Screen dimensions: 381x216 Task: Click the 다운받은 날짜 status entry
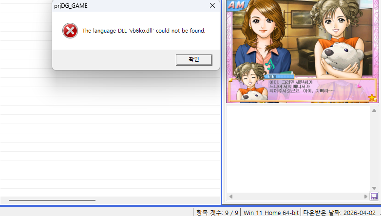coord(339,213)
